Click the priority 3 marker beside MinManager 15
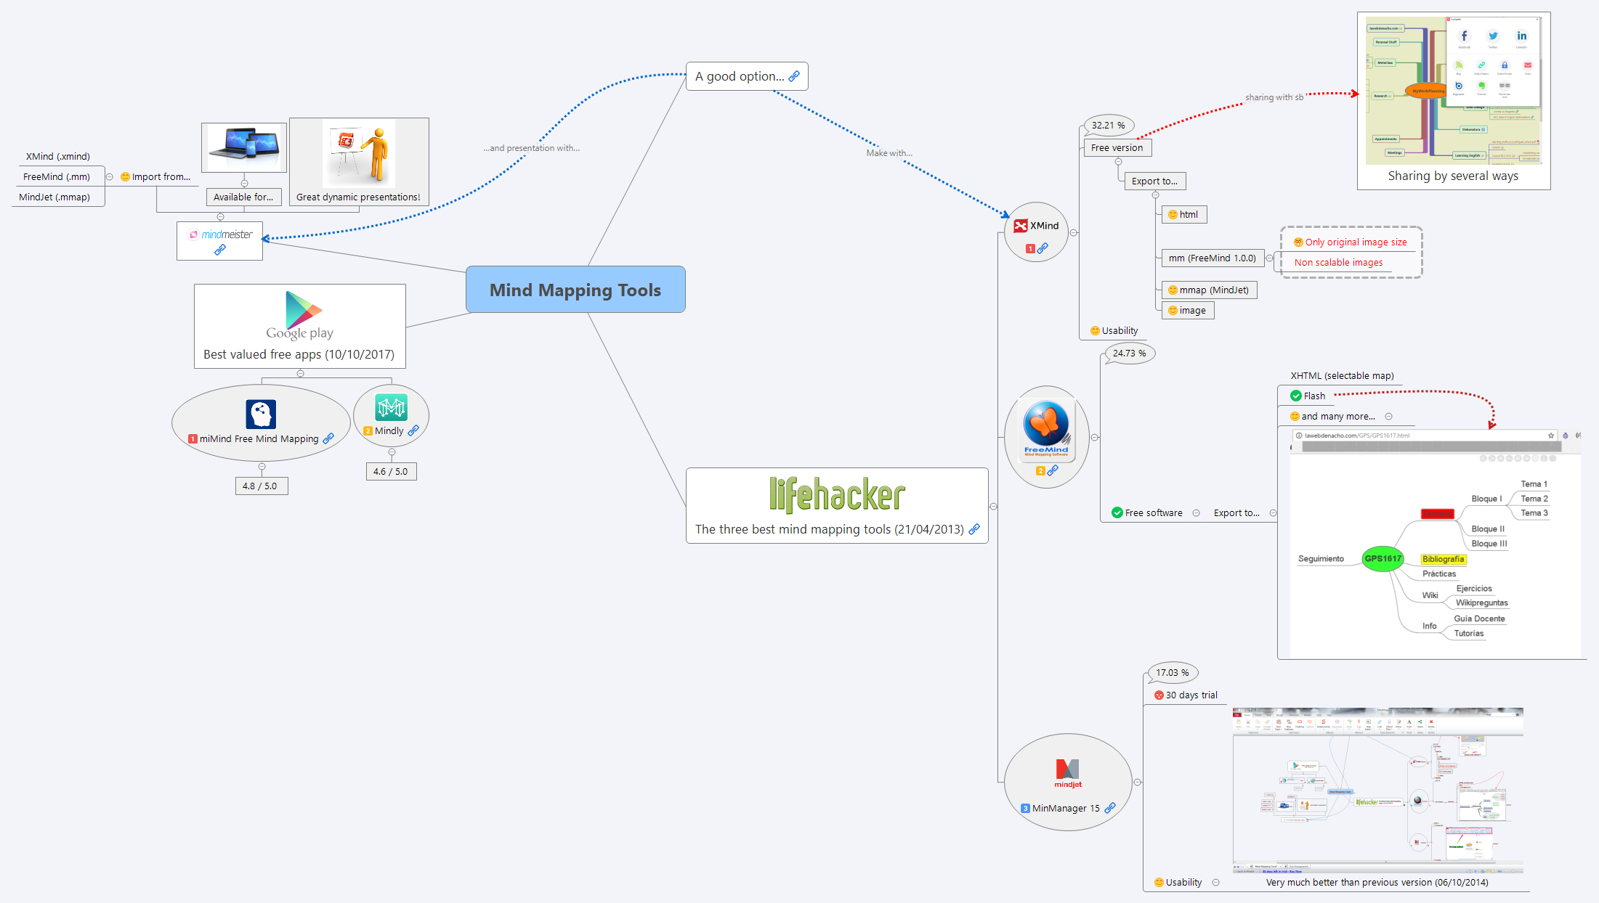Screen dimensions: 1599x903 [1025, 808]
